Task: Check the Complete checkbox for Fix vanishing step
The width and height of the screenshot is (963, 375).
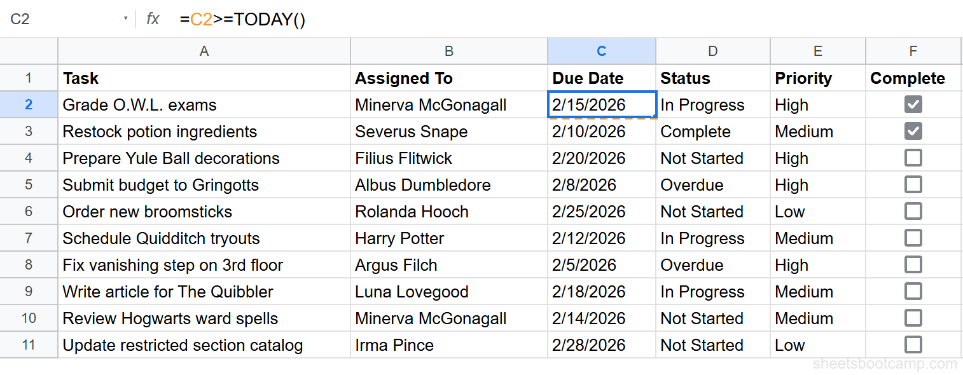Action: pyautogui.click(x=913, y=264)
